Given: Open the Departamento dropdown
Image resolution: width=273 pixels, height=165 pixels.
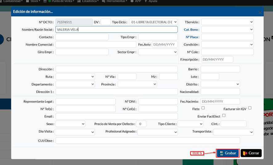Looking at the screenshot, I should click(75, 84).
